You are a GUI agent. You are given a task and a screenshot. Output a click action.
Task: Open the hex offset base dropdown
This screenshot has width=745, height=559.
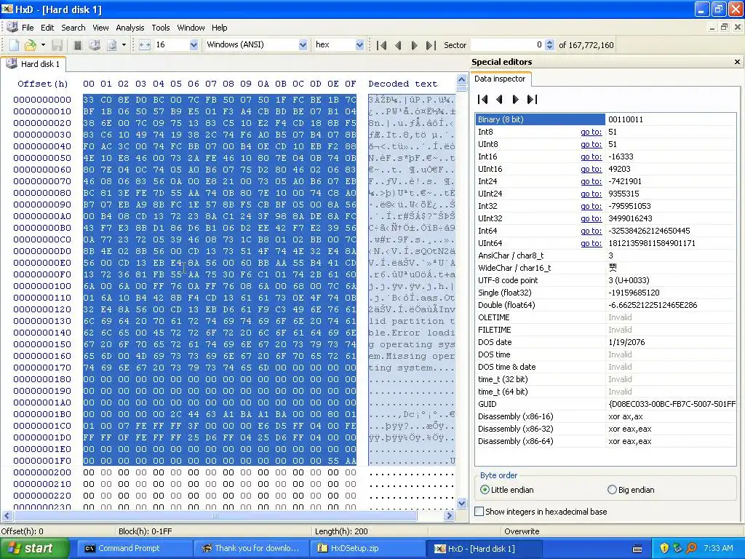(x=359, y=45)
